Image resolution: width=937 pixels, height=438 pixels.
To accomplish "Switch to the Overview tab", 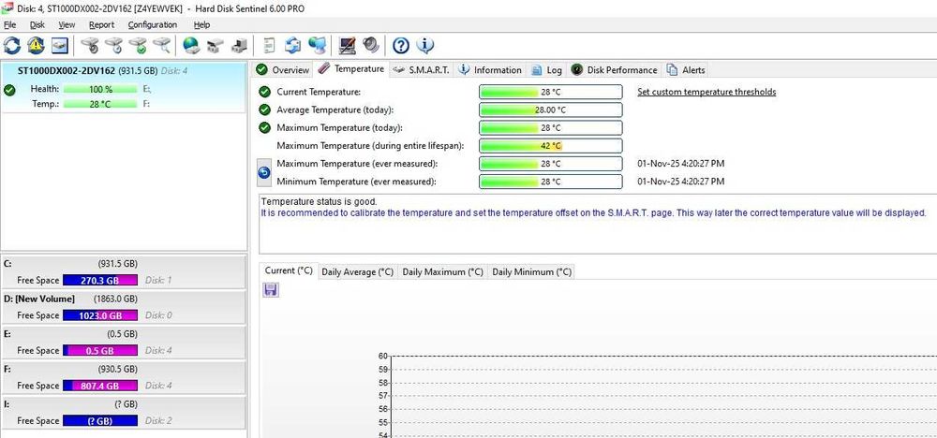I will (283, 70).
